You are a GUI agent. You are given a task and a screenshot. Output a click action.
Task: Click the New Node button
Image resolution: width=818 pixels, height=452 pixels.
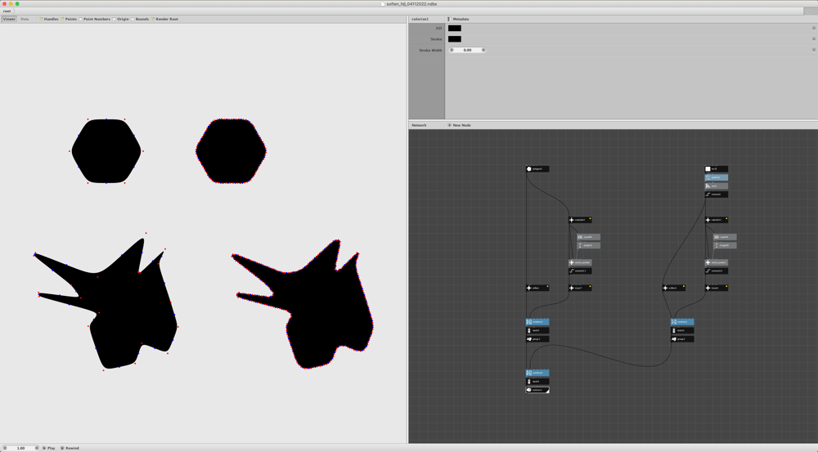point(459,125)
